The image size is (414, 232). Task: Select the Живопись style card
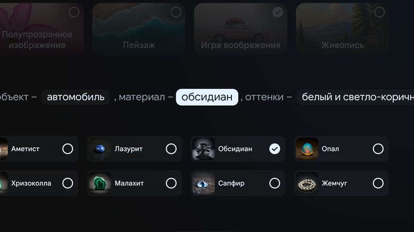(342, 29)
